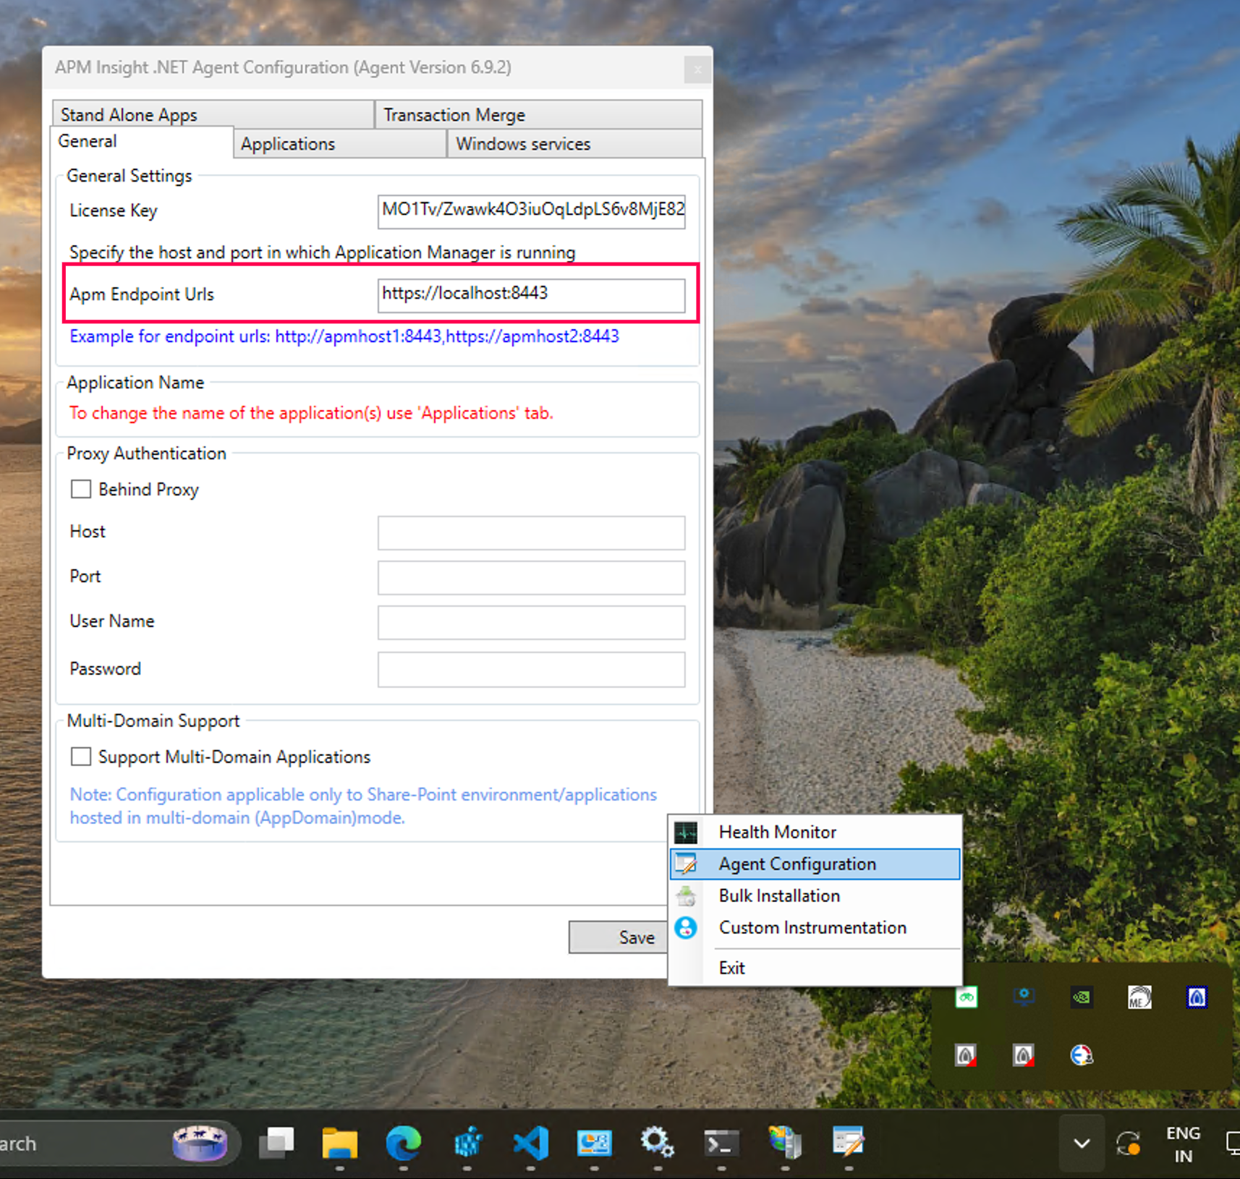Image resolution: width=1240 pixels, height=1179 pixels.
Task: Click the ManageEngine ME tray icon
Action: click(x=1139, y=997)
